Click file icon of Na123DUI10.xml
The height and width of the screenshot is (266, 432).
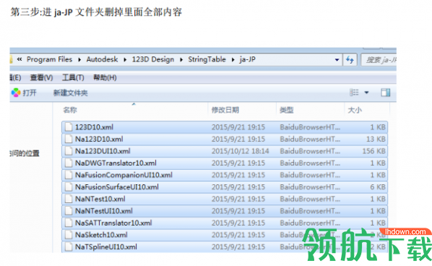pos(69,151)
